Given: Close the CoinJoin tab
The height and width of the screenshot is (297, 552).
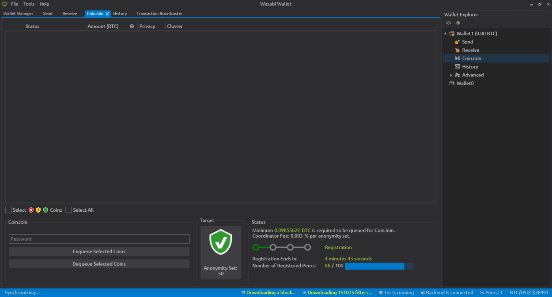Looking at the screenshot, I should pos(107,14).
